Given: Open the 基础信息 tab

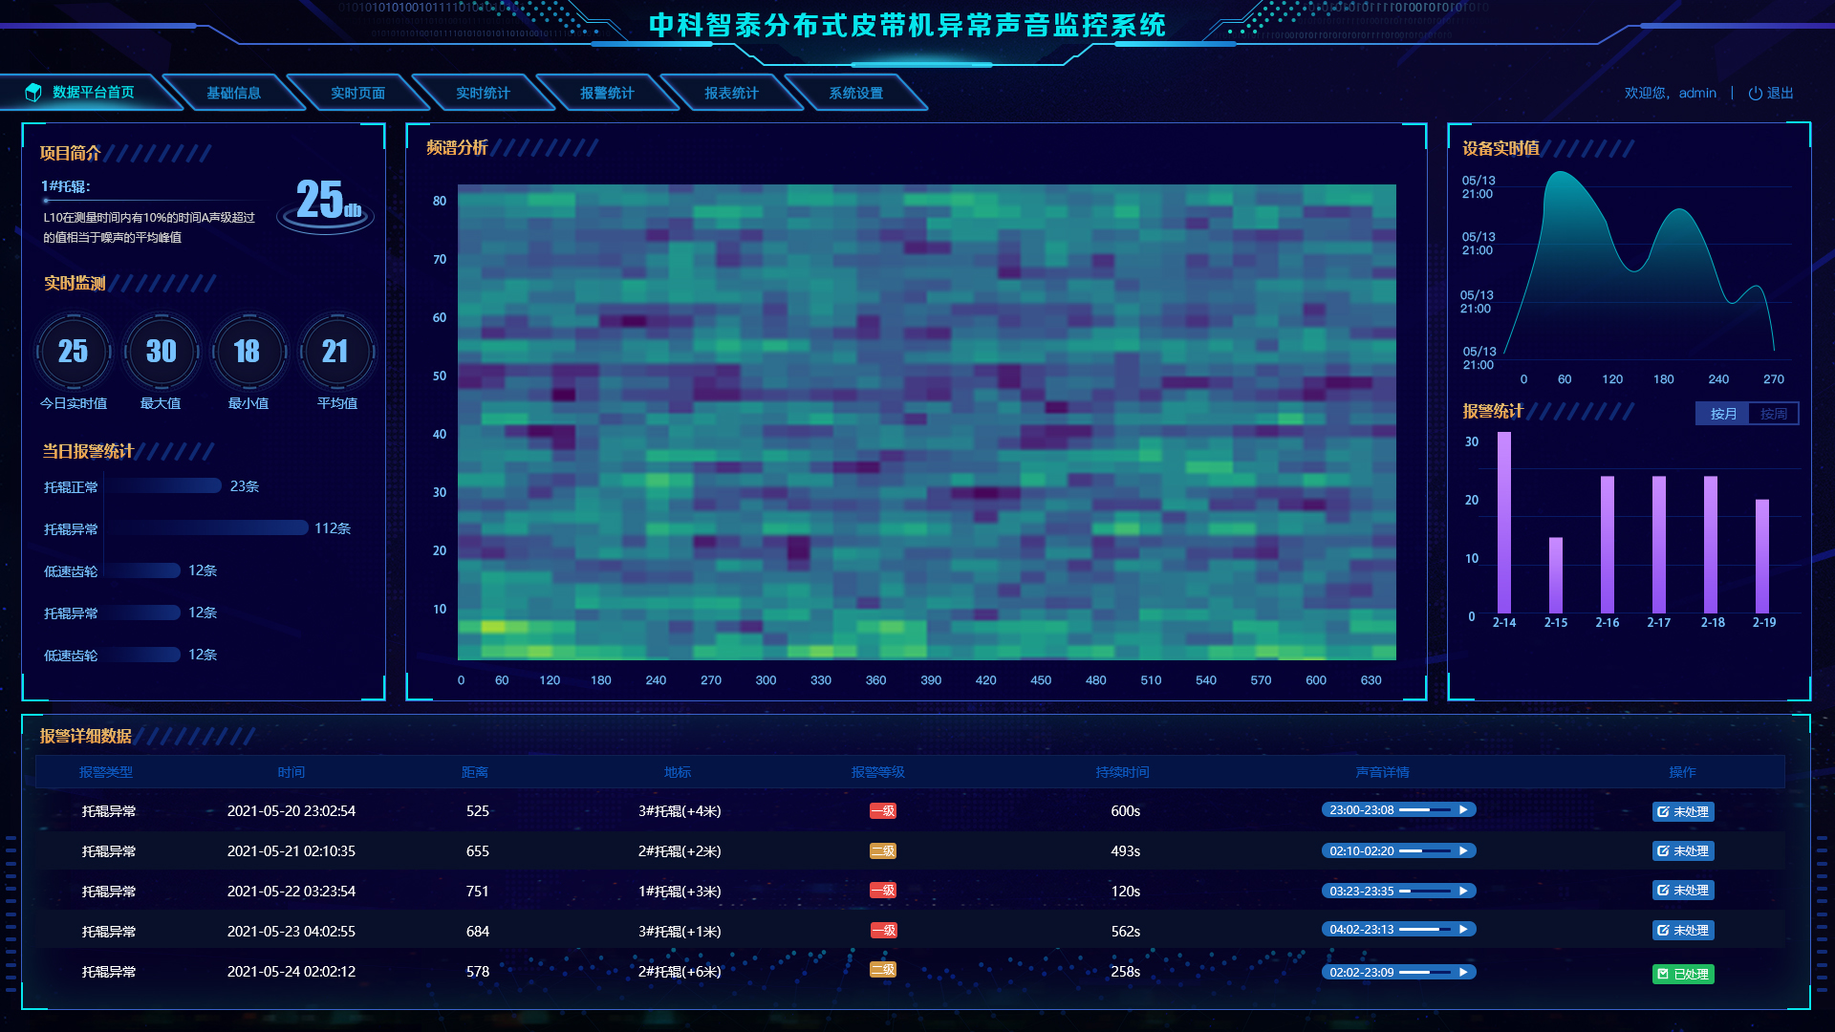Looking at the screenshot, I should click(233, 93).
